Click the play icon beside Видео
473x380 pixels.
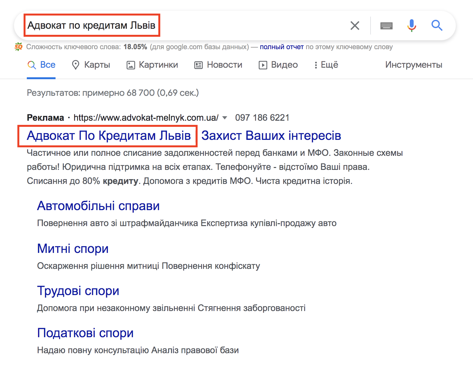click(263, 65)
